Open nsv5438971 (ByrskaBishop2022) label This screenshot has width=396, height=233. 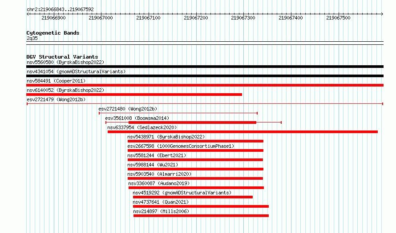[x=166, y=137]
